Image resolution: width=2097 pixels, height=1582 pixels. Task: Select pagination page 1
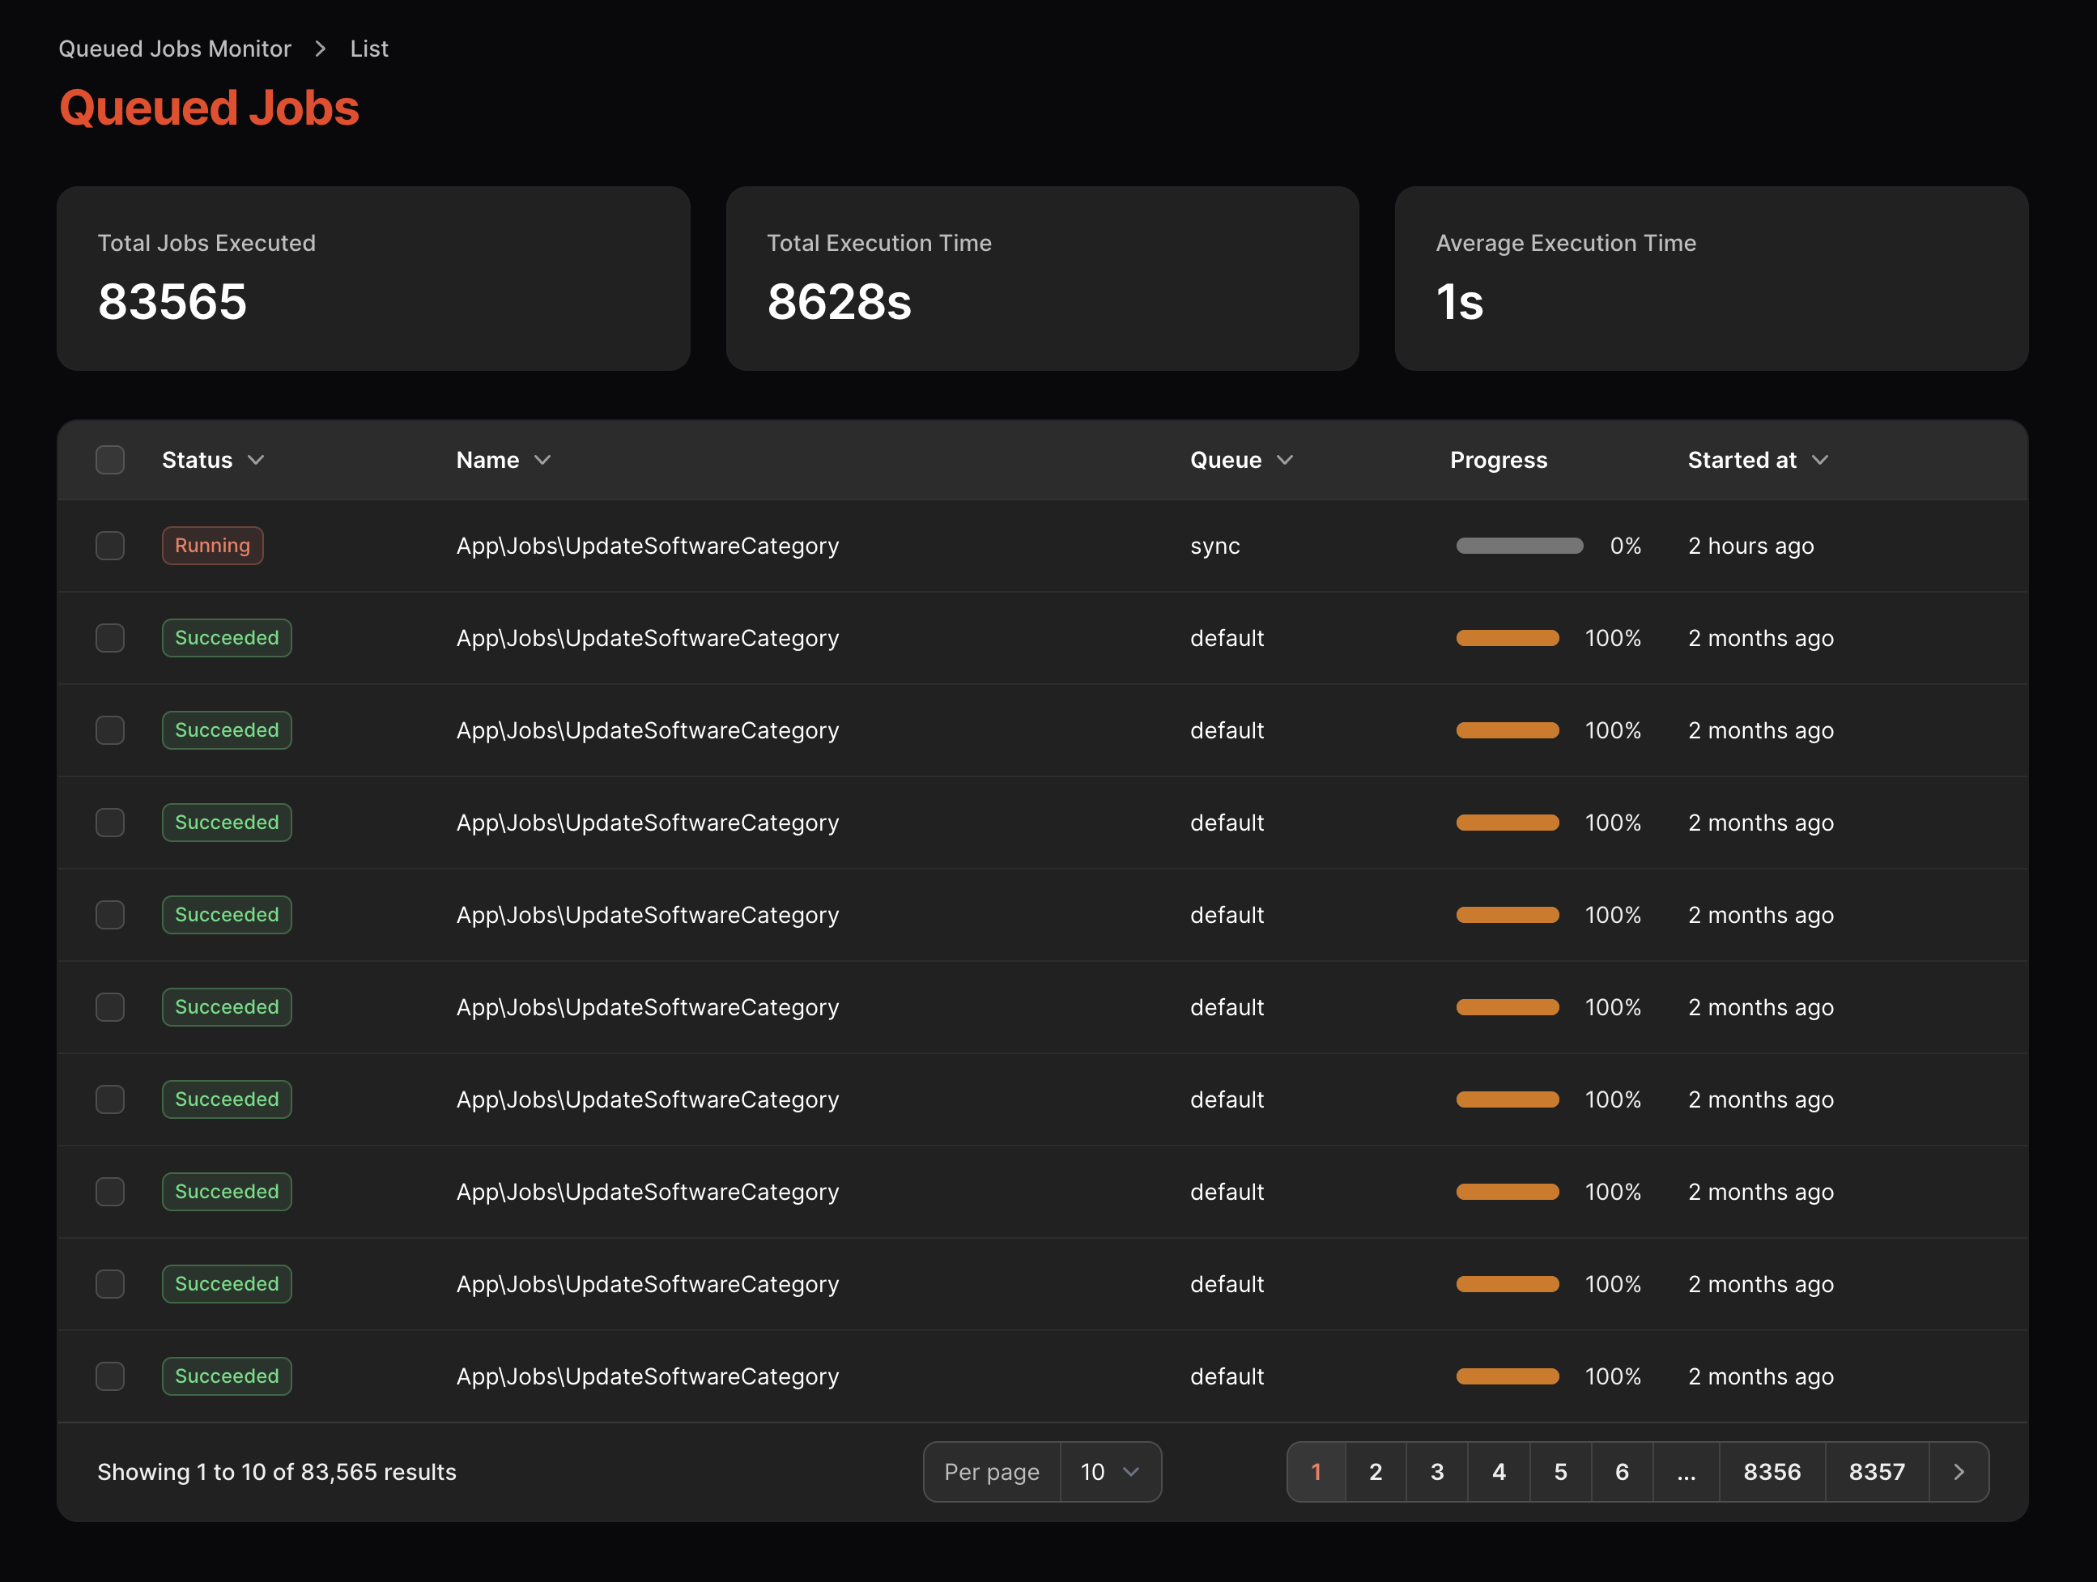(1316, 1471)
